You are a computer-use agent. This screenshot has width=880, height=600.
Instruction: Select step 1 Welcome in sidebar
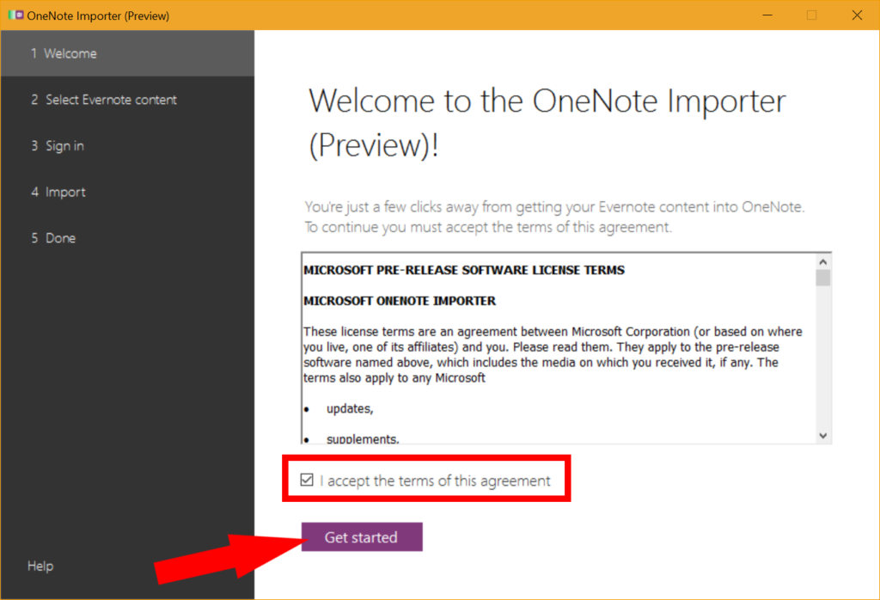pyautogui.click(x=127, y=53)
